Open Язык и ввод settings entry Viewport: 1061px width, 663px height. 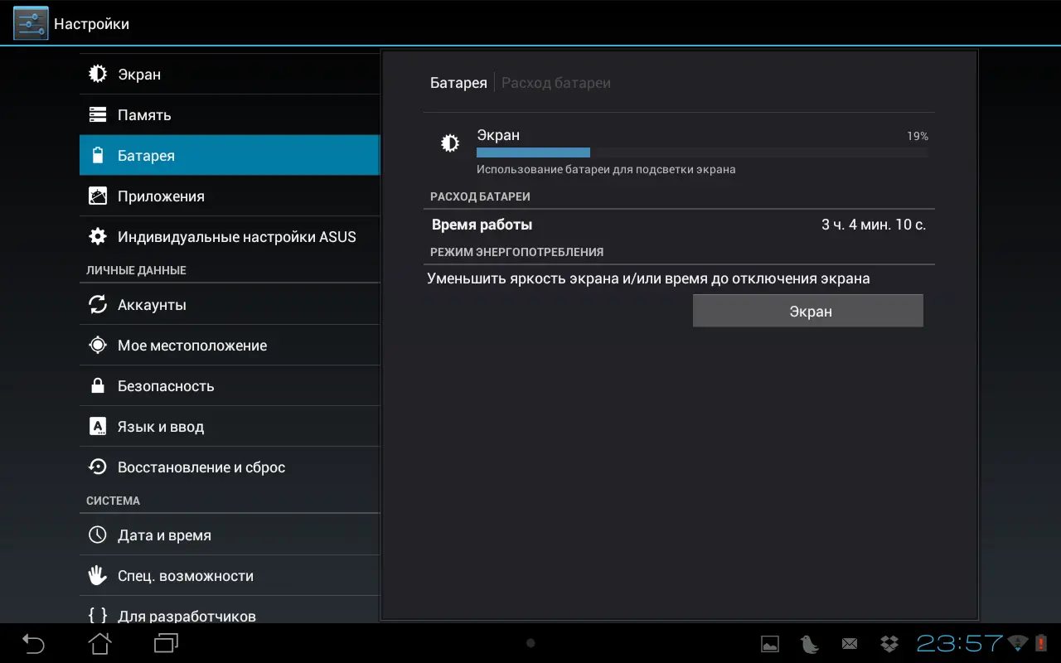[230, 426]
